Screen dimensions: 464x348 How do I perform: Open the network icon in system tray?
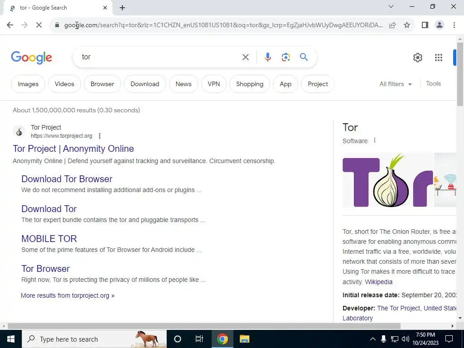click(x=395, y=339)
